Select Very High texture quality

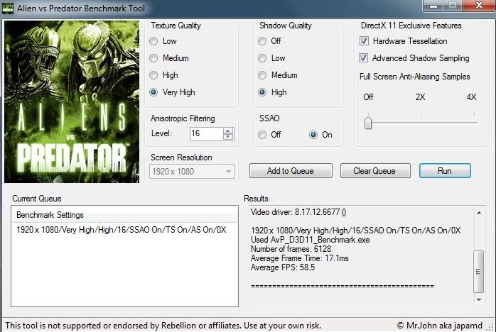point(153,92)
